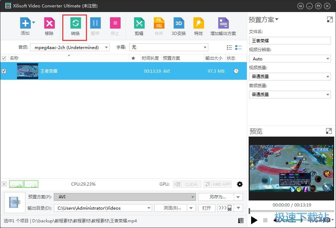The image size is (336, 228).
Task: Click the Save As (另存为) button
Action: coord(216,197)
